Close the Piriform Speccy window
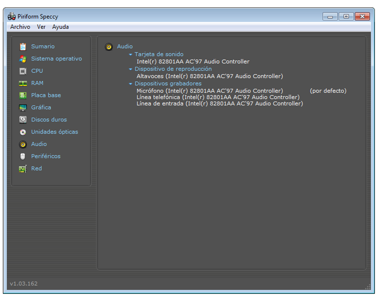Screen dimensions: 388x306 coord(362,17)
